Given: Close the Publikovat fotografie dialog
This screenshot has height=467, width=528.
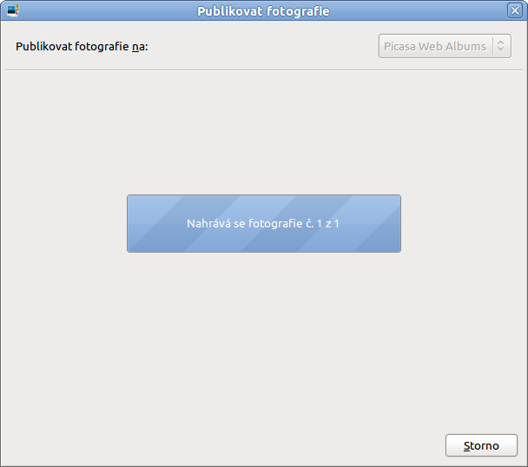Looking at the screenshot, I should pos(515,10).
